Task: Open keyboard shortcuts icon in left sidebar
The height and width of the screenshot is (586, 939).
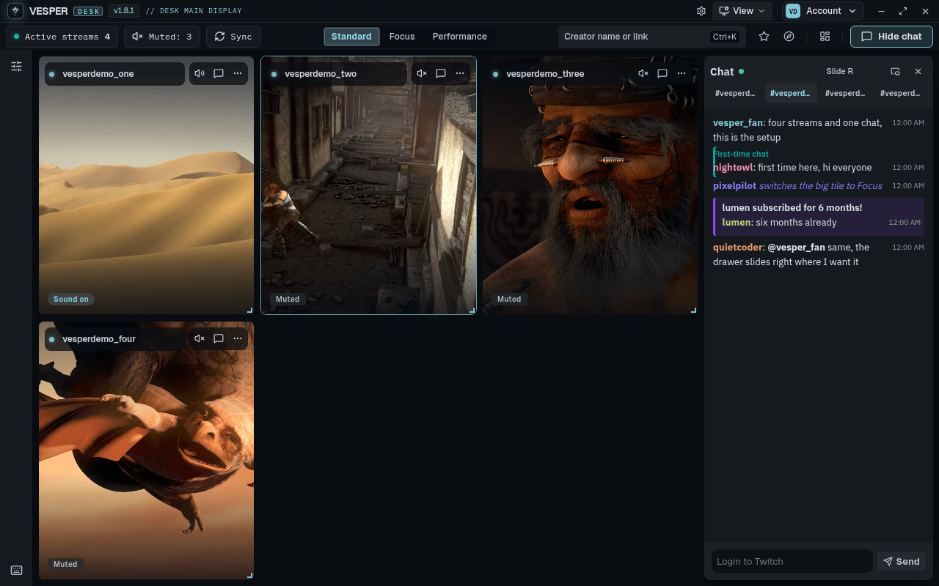Action: [x=16, y=571]
